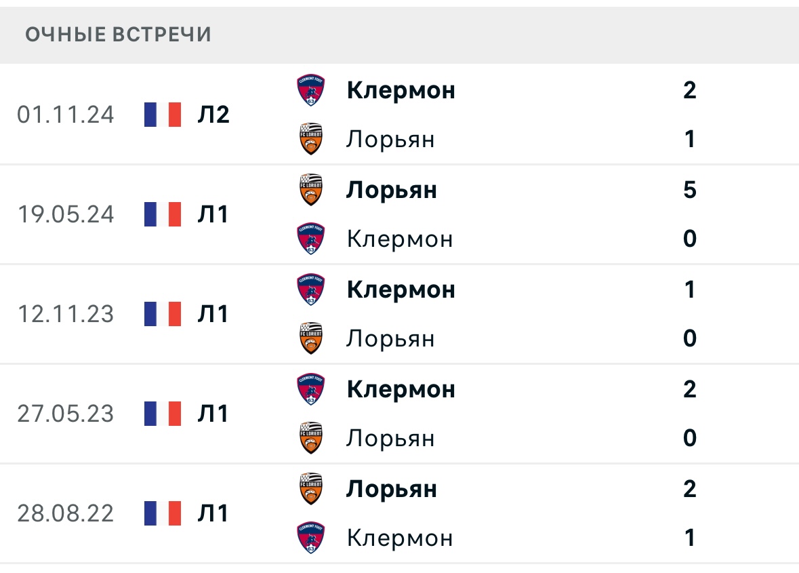This screenshot has height=573, width=799.
Task: Click Lorient crest in 01.11.24 match
Action: (311, 140)
